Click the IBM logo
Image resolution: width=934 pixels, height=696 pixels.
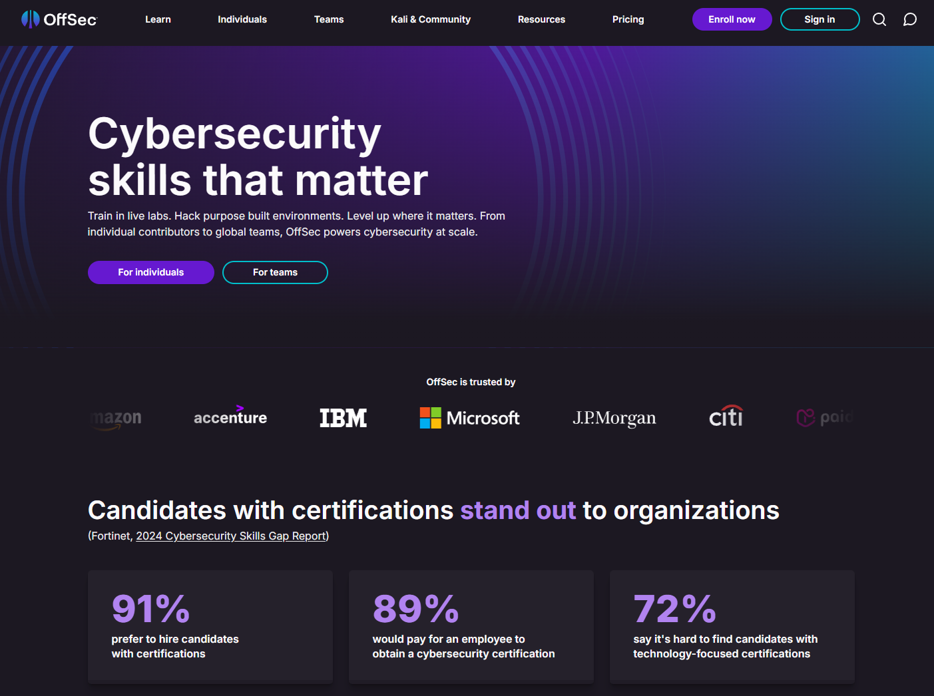pyautogui.click(x=344, y=418)
